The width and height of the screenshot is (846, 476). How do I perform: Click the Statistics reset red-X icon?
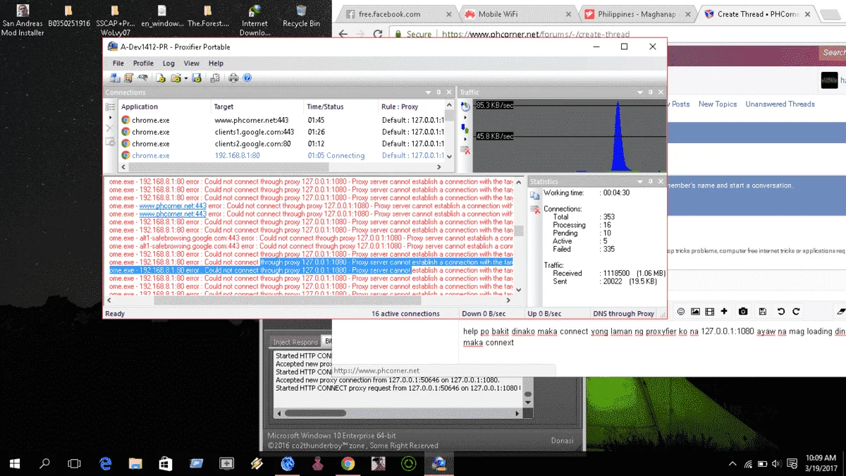coord(534,210)
